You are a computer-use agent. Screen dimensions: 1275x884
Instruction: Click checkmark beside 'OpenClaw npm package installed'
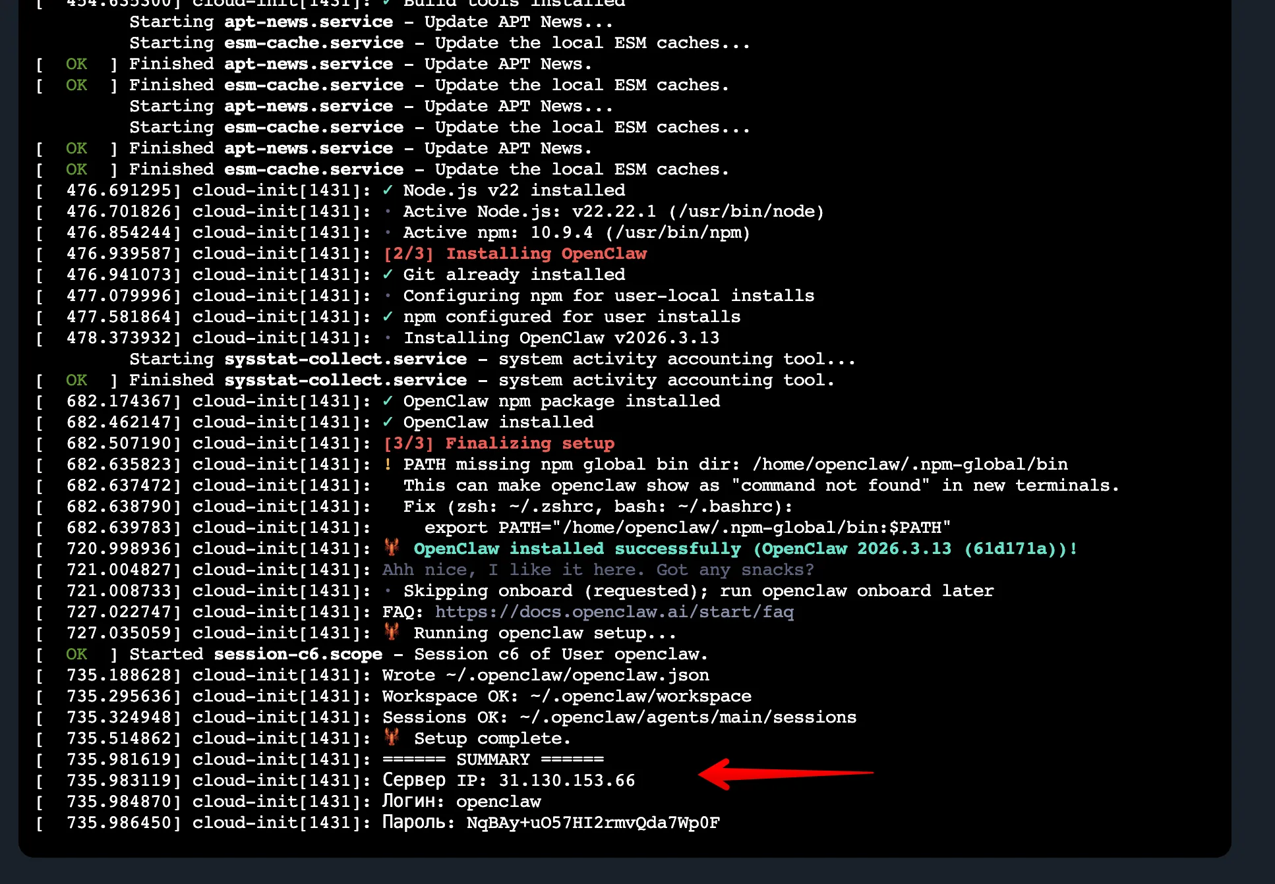[x=388, y=401]
